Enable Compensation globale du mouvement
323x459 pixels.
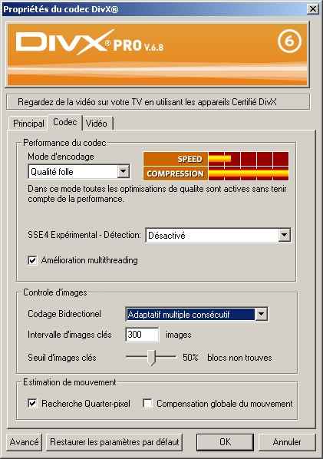coord(148,404)
